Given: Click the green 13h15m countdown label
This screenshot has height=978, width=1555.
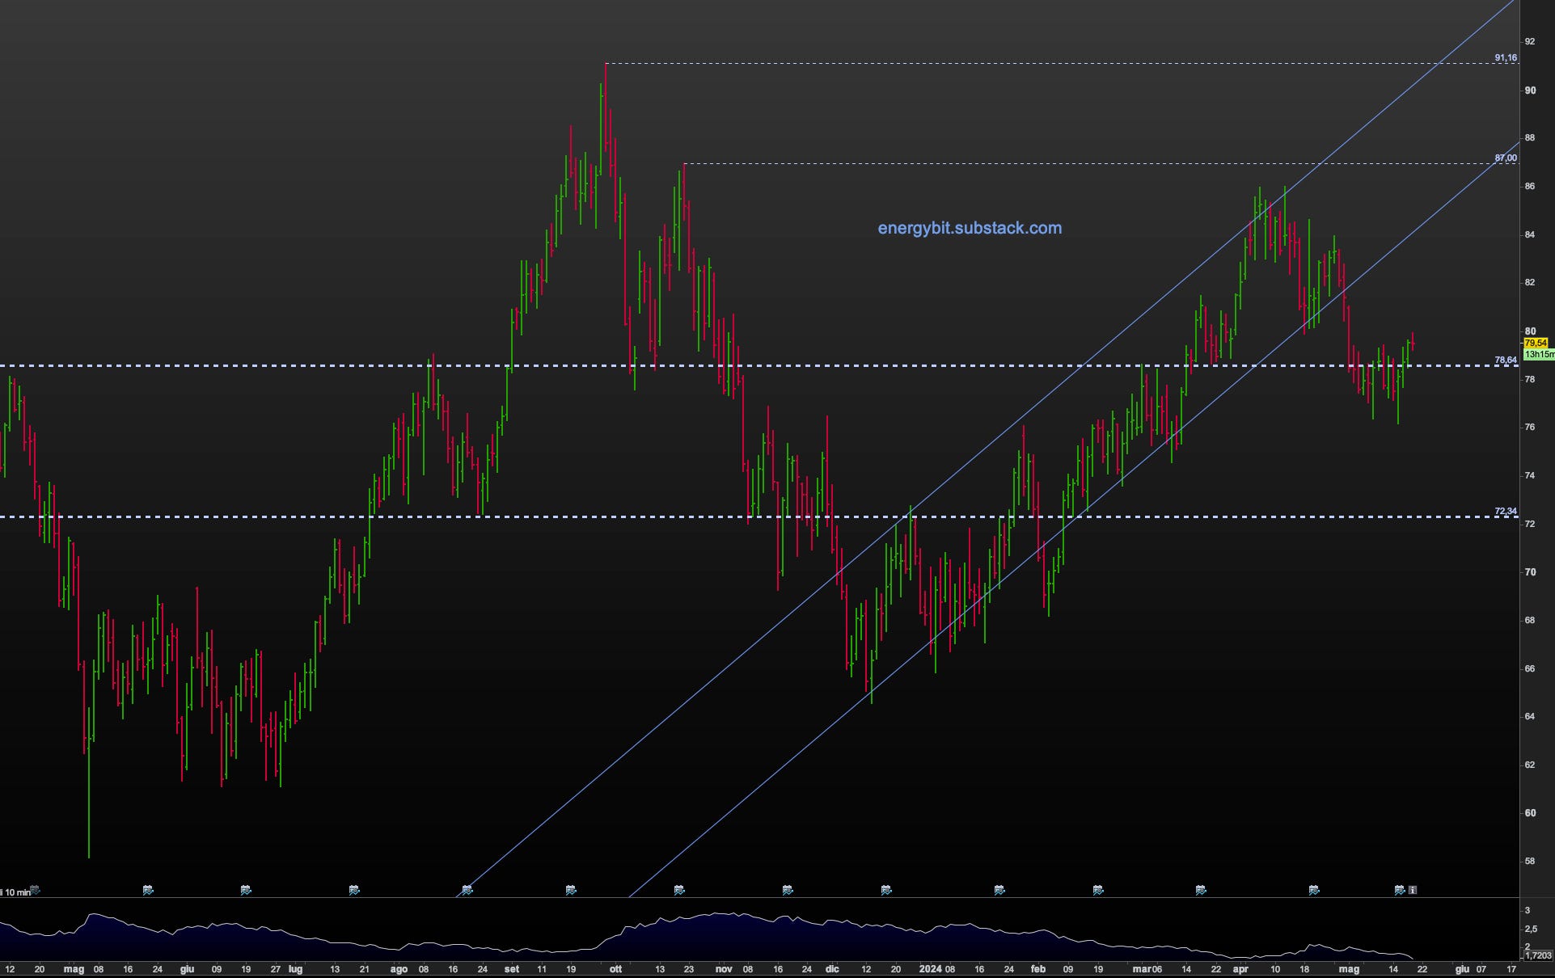Looking at the screenshot, I should pos(1538,355).
